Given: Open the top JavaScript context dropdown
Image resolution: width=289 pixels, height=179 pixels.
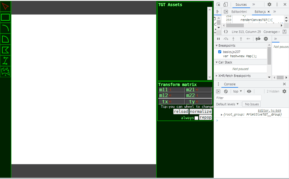Looking at the screenshot, I should [x=238, y=91].
